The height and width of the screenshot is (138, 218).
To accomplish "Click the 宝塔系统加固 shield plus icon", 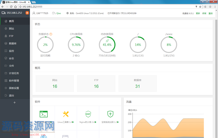I will tap(110, 114).
